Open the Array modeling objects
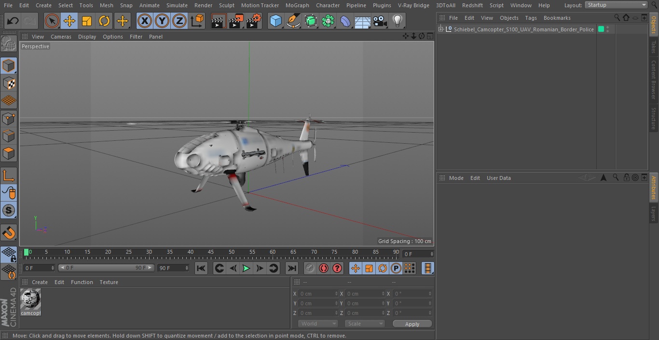This screenshot has width=659, height=340. click(x=328, y=21)
